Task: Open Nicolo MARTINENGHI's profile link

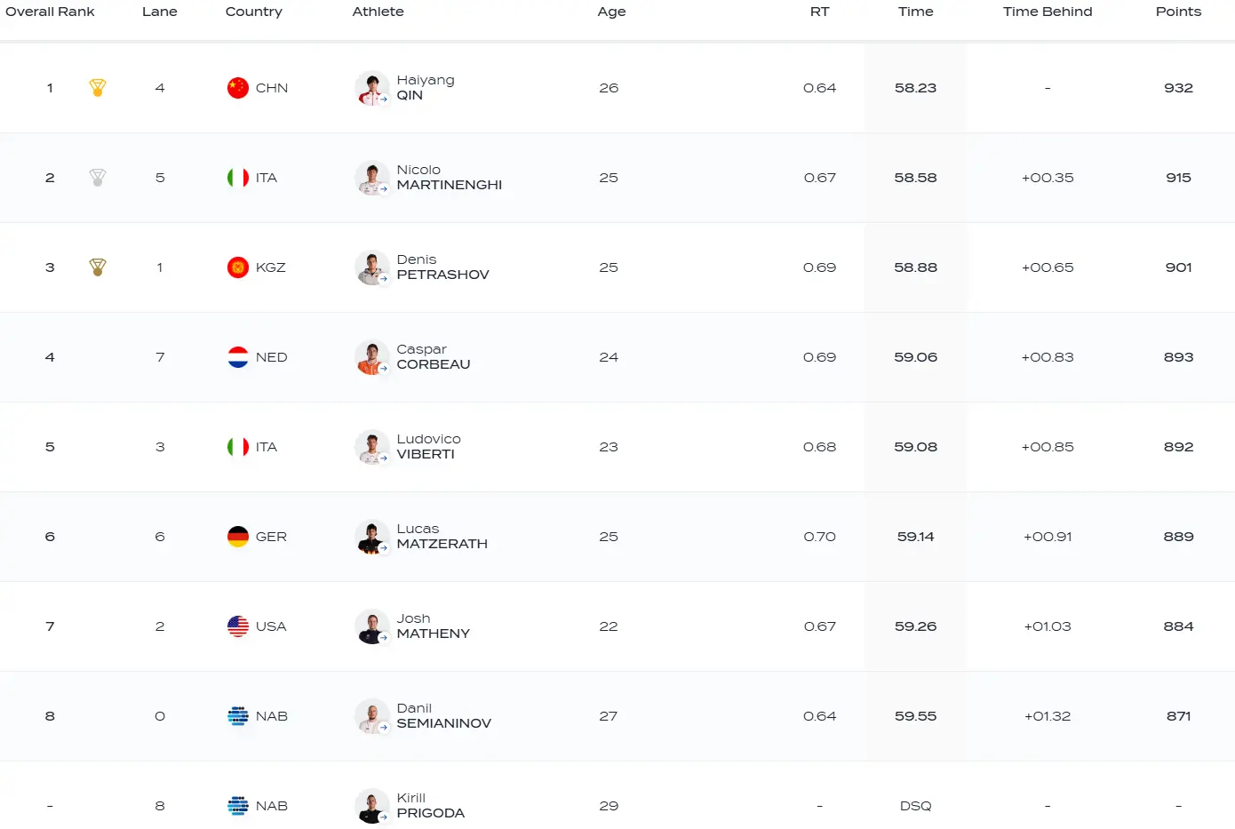Action: coord(450,178)
